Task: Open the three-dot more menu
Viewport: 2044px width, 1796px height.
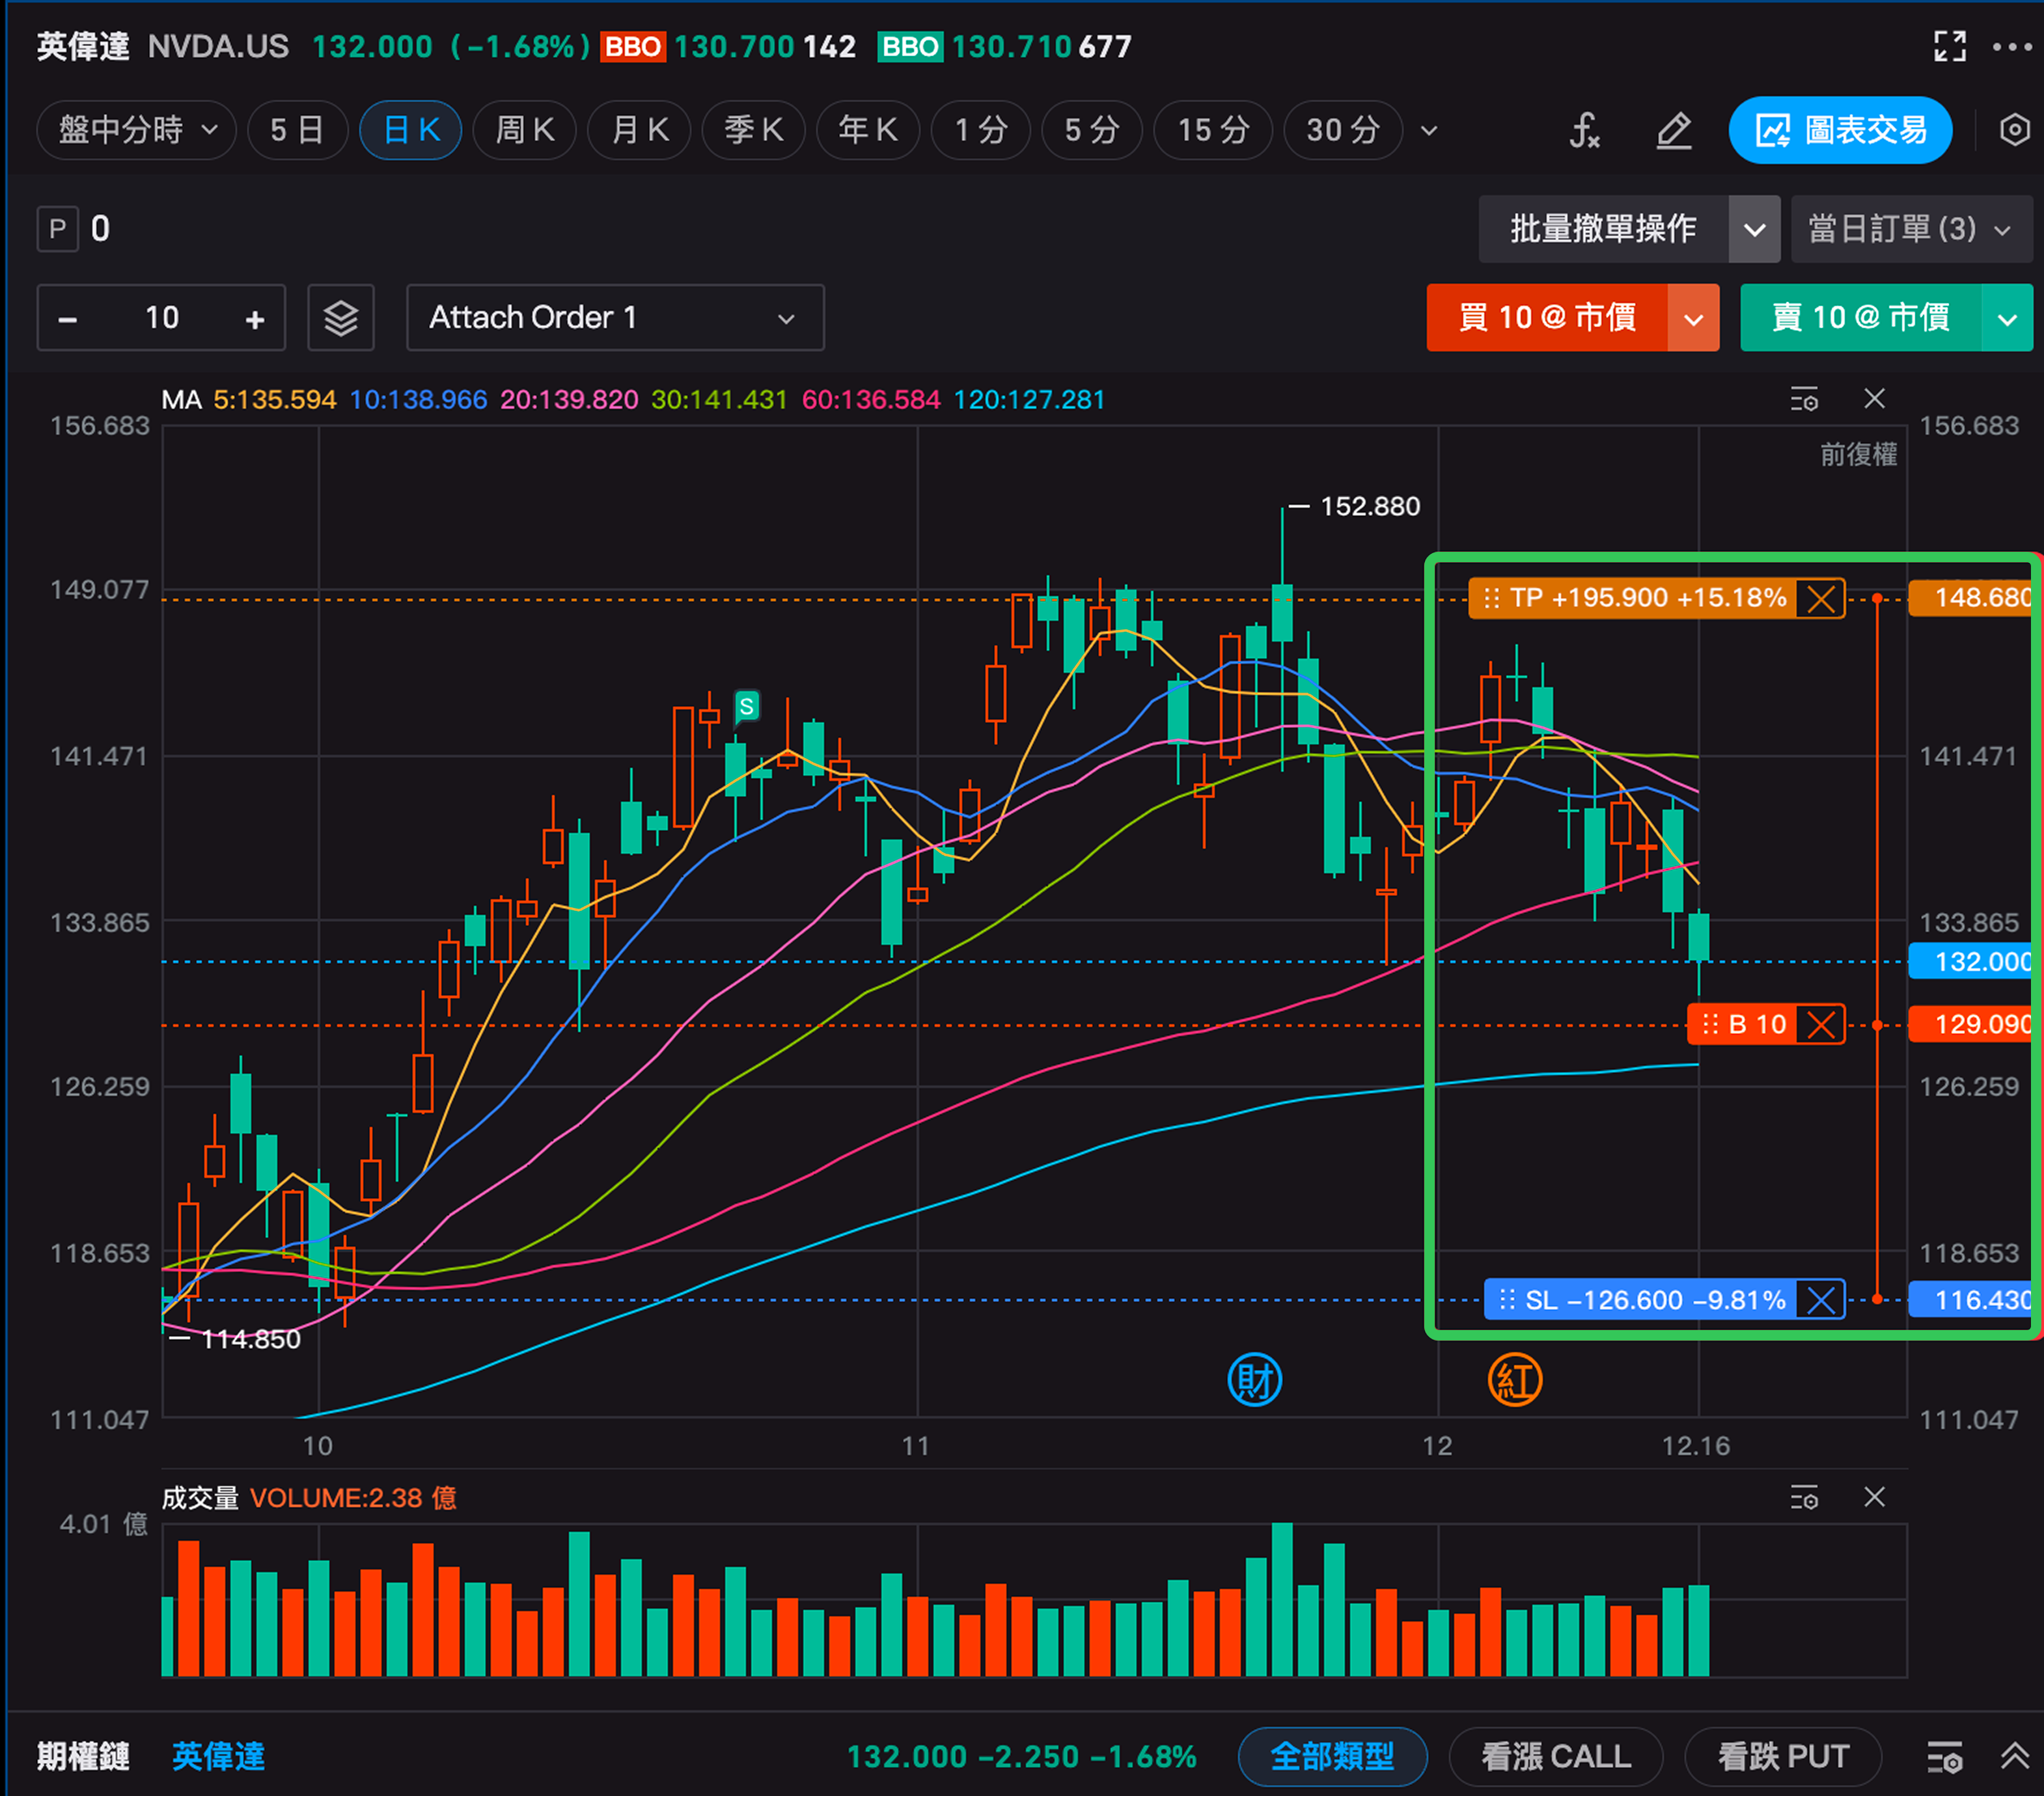Action: [x=2011, y=46]
